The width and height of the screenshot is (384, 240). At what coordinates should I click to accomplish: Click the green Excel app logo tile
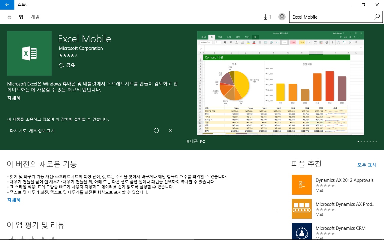(x=29, y=53)
